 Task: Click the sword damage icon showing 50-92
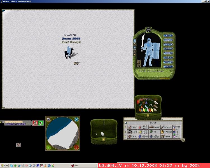pos(162,127)
